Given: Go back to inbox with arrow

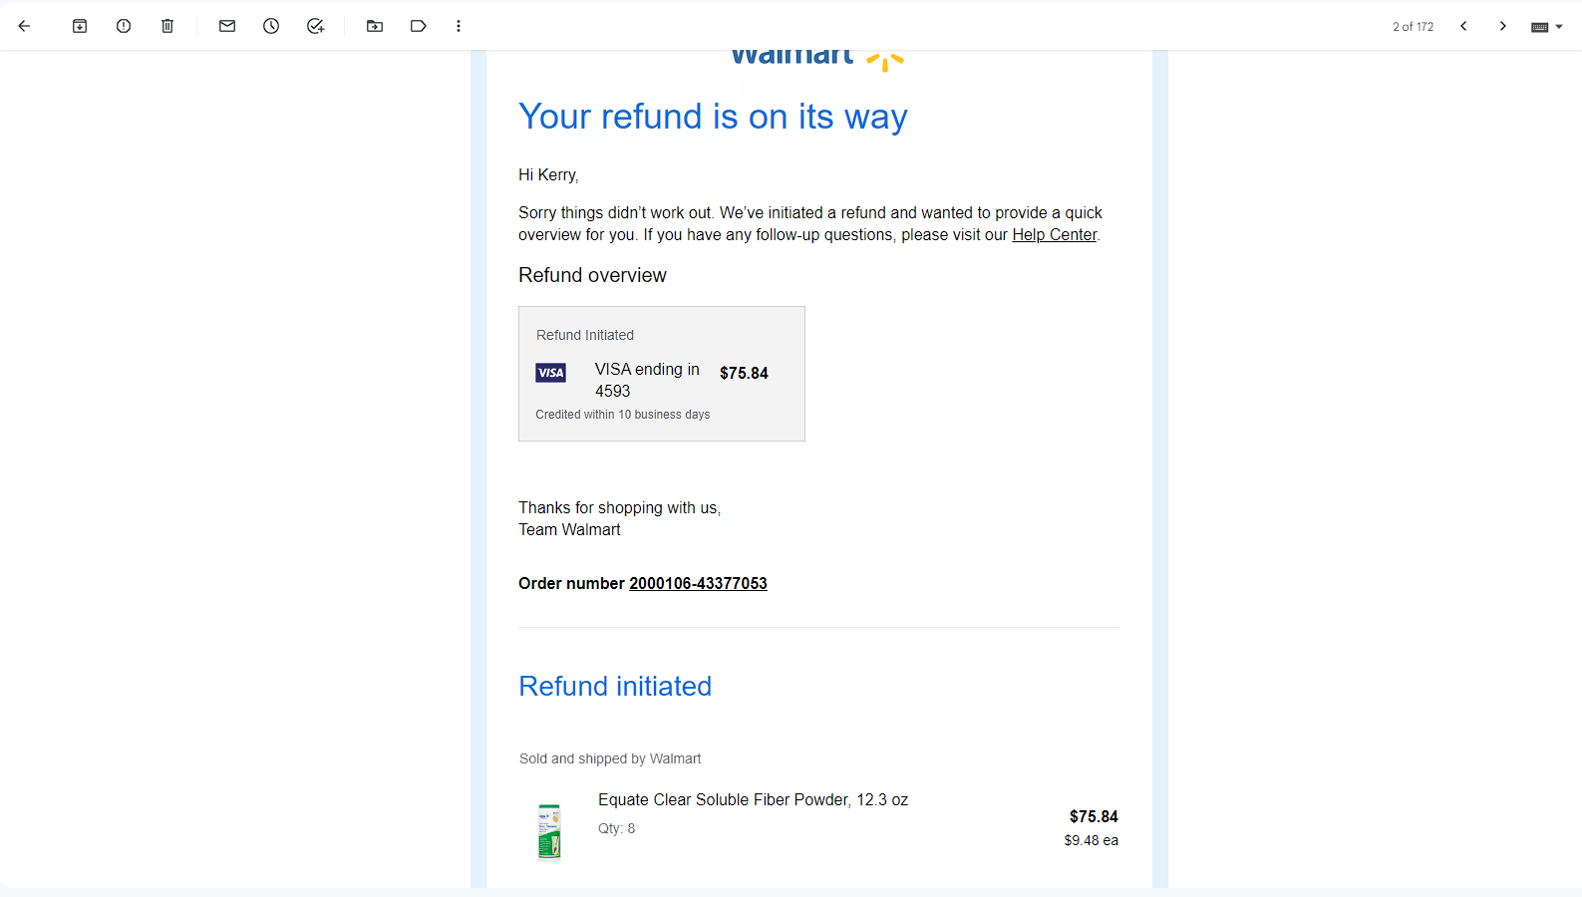Looking at the screenshot, I should pos(25,26).
